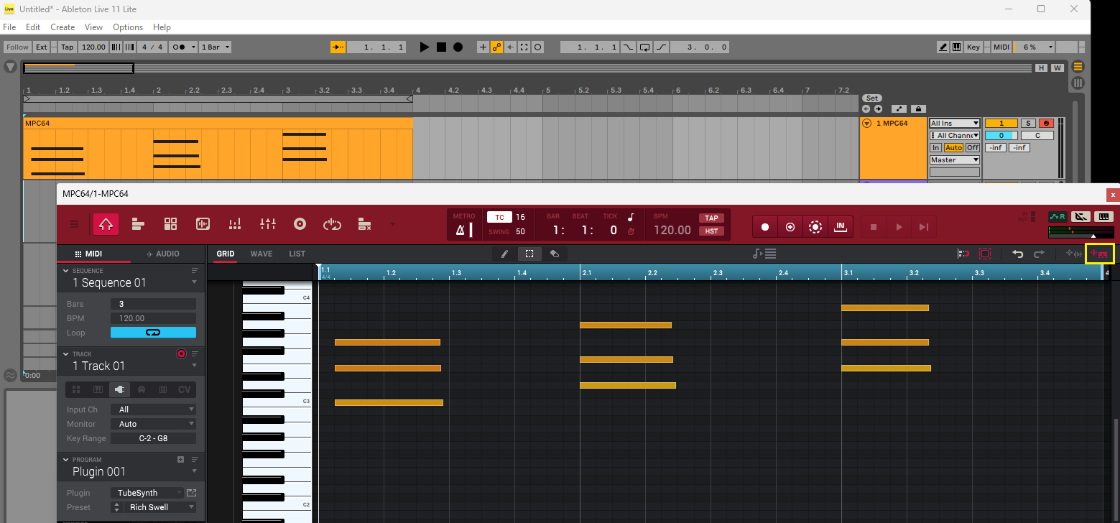Open the MPC pad mixer icon
1120x523 pixels.
click(x=235, y=224)
